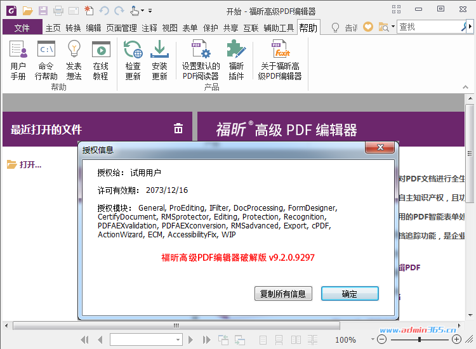Click 确定 to confirm the dialog

coord(350,293)
